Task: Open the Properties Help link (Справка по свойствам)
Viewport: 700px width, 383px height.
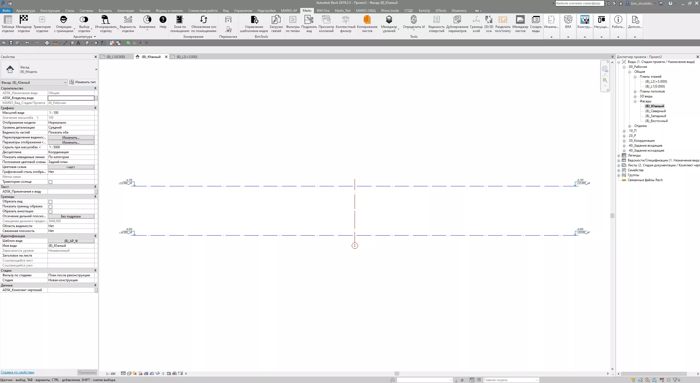Action: 17,372
